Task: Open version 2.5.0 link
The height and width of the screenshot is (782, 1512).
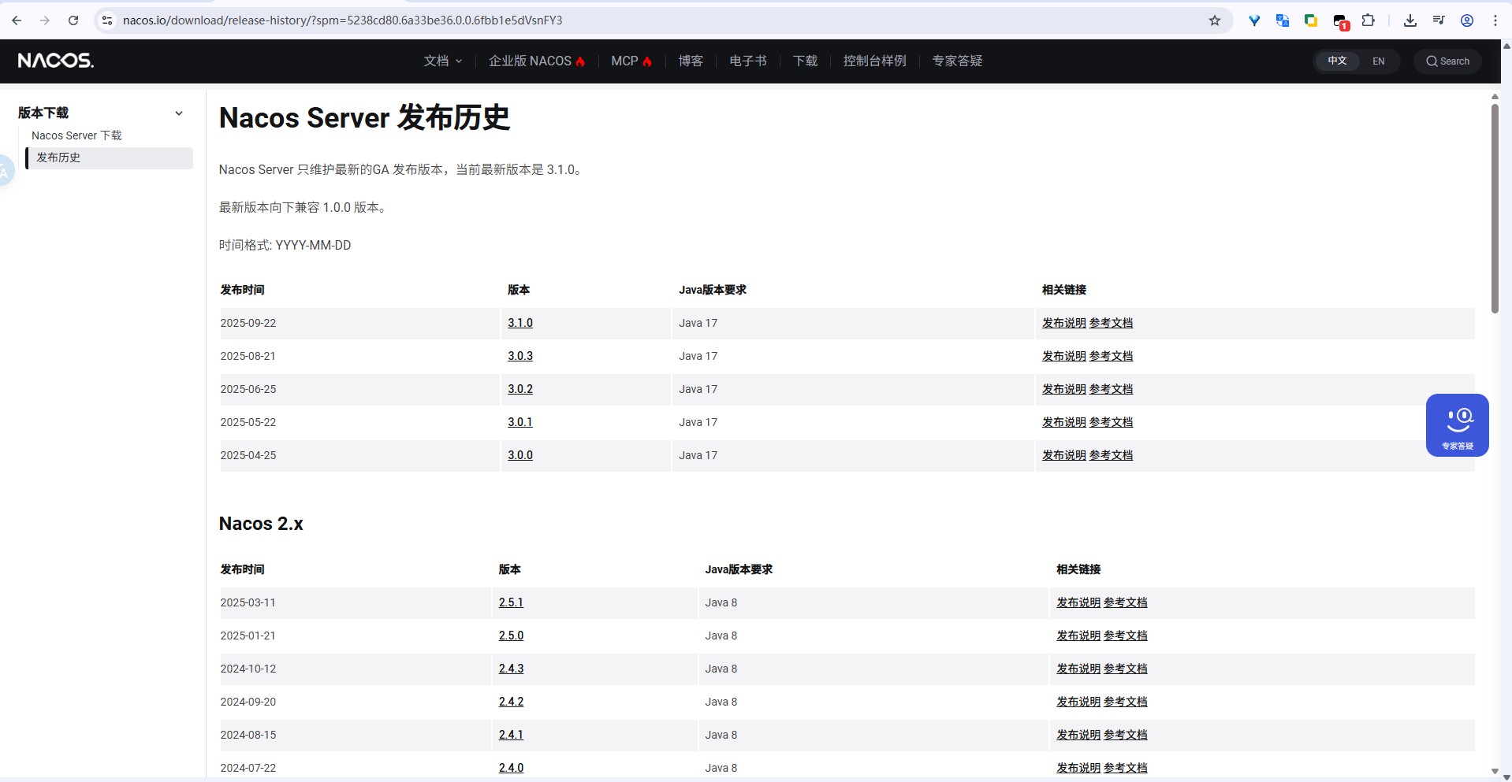Action: click(511, 636)
